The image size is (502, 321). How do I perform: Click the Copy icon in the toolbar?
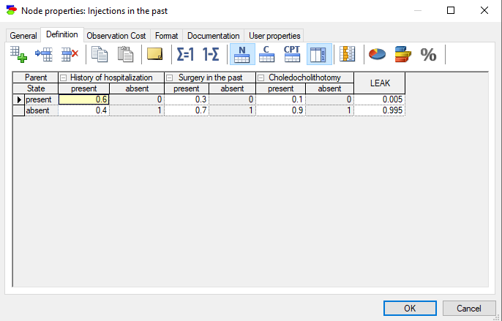[x=100, y=54]
